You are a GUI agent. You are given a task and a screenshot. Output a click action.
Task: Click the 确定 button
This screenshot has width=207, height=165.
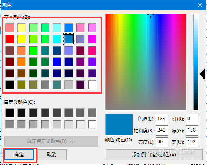point(19,155)
